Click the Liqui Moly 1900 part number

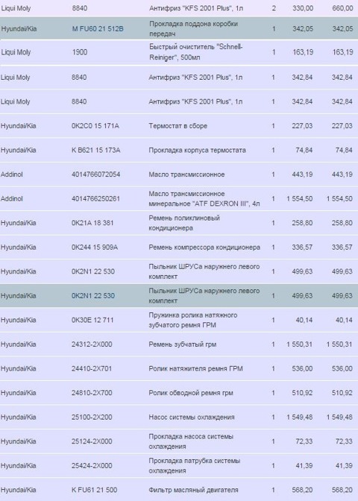click(x=79, y=52)
